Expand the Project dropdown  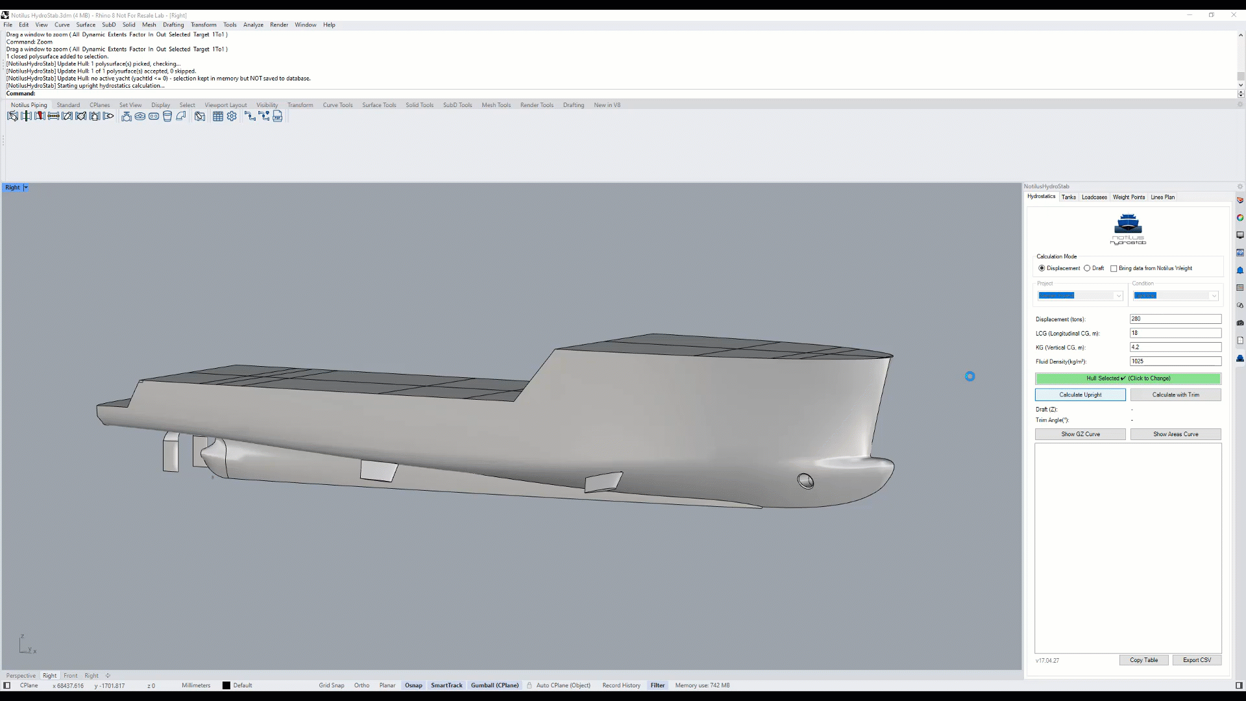1118,296
